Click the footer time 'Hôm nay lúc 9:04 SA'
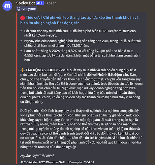This screenshot has width=155, height=165. coord(81,162)
